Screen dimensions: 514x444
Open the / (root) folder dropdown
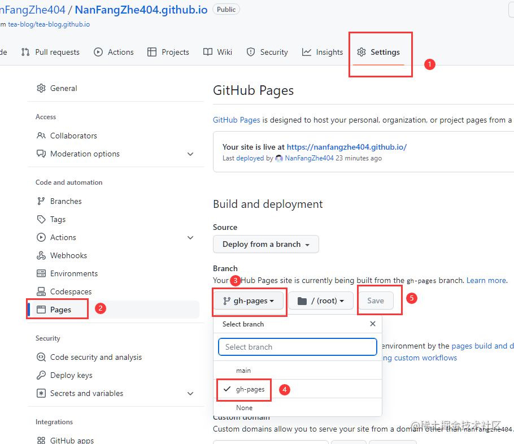click(x=321, y=301)
